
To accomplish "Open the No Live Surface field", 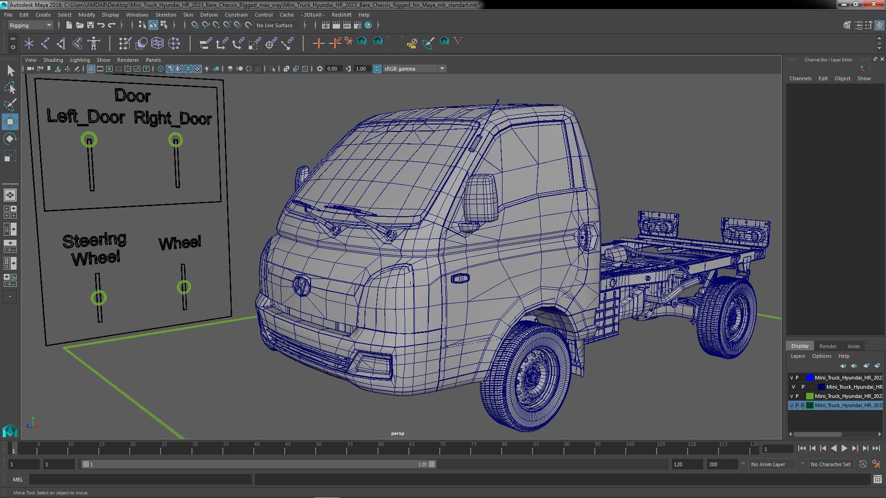I will [x=277, y=25].
